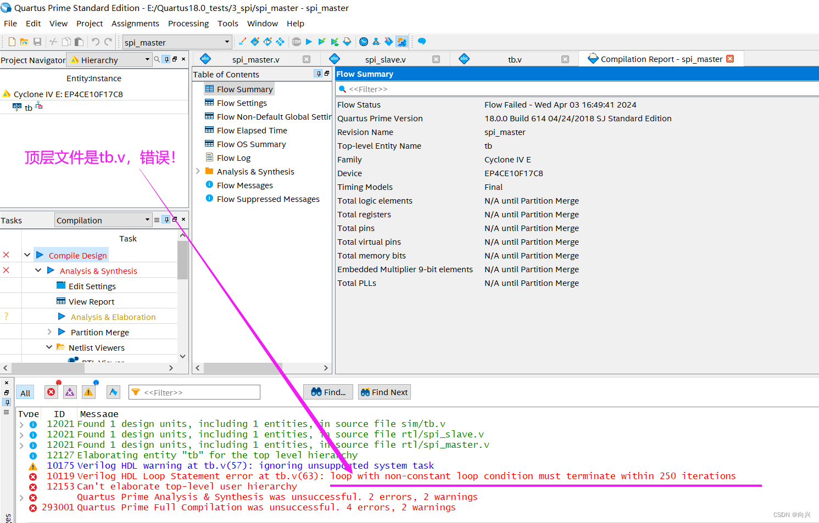Toggle pin on Tasks panel

pyautogui.click(x=166, y=220)
